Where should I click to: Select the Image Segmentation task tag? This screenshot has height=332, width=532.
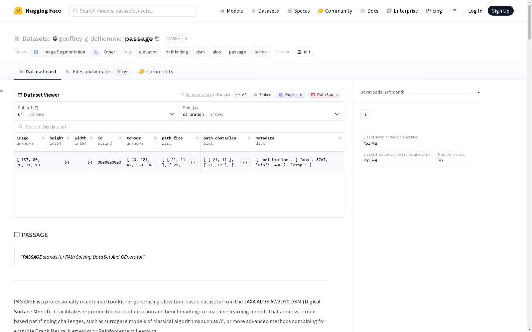(x=59, y=52)
